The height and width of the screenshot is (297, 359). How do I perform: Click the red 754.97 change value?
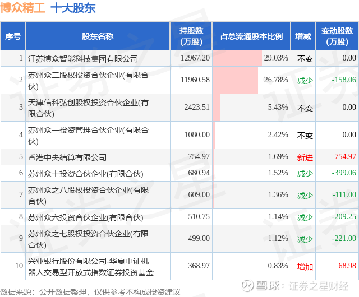tap(346, 156)
